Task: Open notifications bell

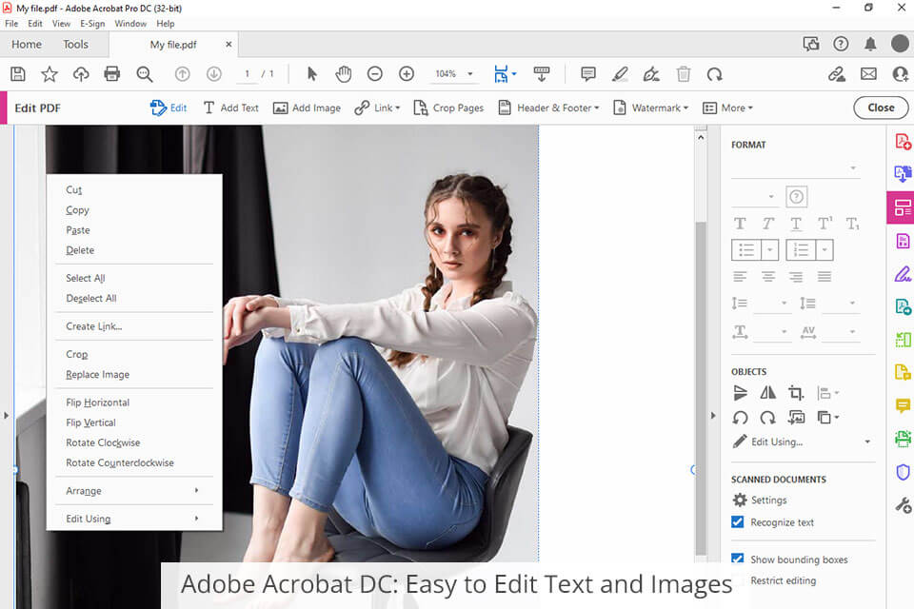Action: 870,44
